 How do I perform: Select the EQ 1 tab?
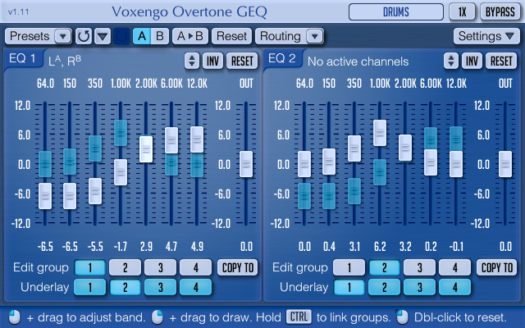point(23,58)
